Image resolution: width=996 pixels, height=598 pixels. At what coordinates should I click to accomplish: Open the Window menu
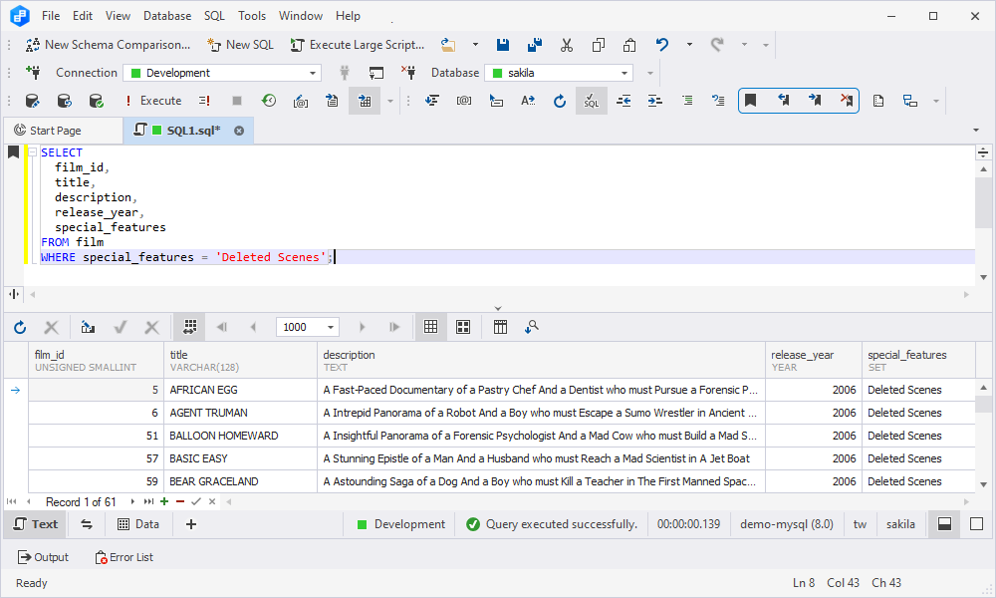coord(301,16)
